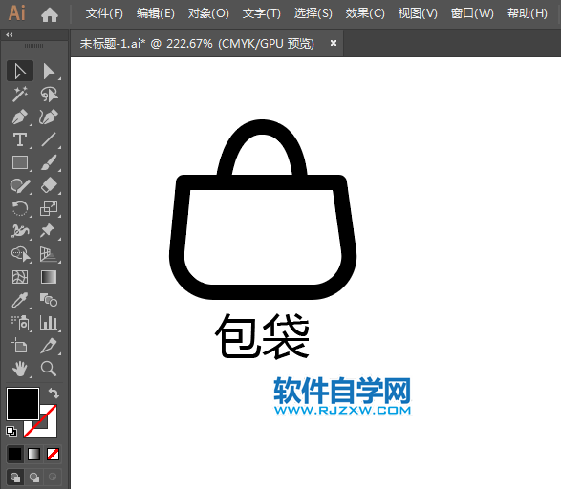Open the 效果(C) menu
The width and height of the screenshot is (561, 489).
coord(365,13)
